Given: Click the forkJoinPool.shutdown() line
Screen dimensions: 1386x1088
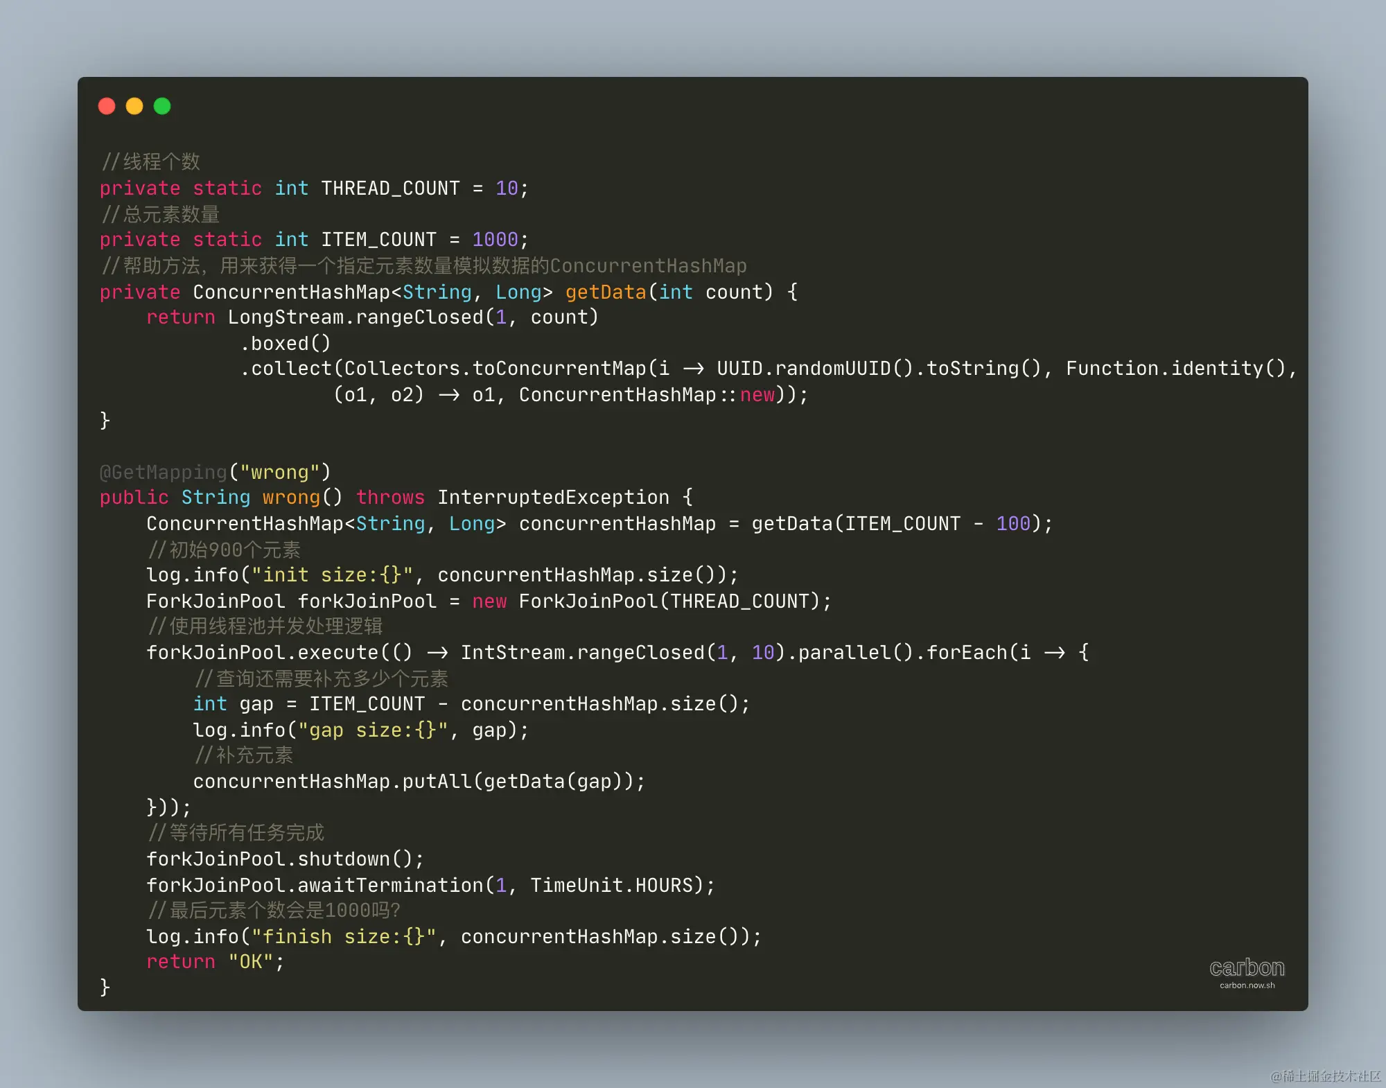Looking at the screenshot, I should click(x=285, y=859).
